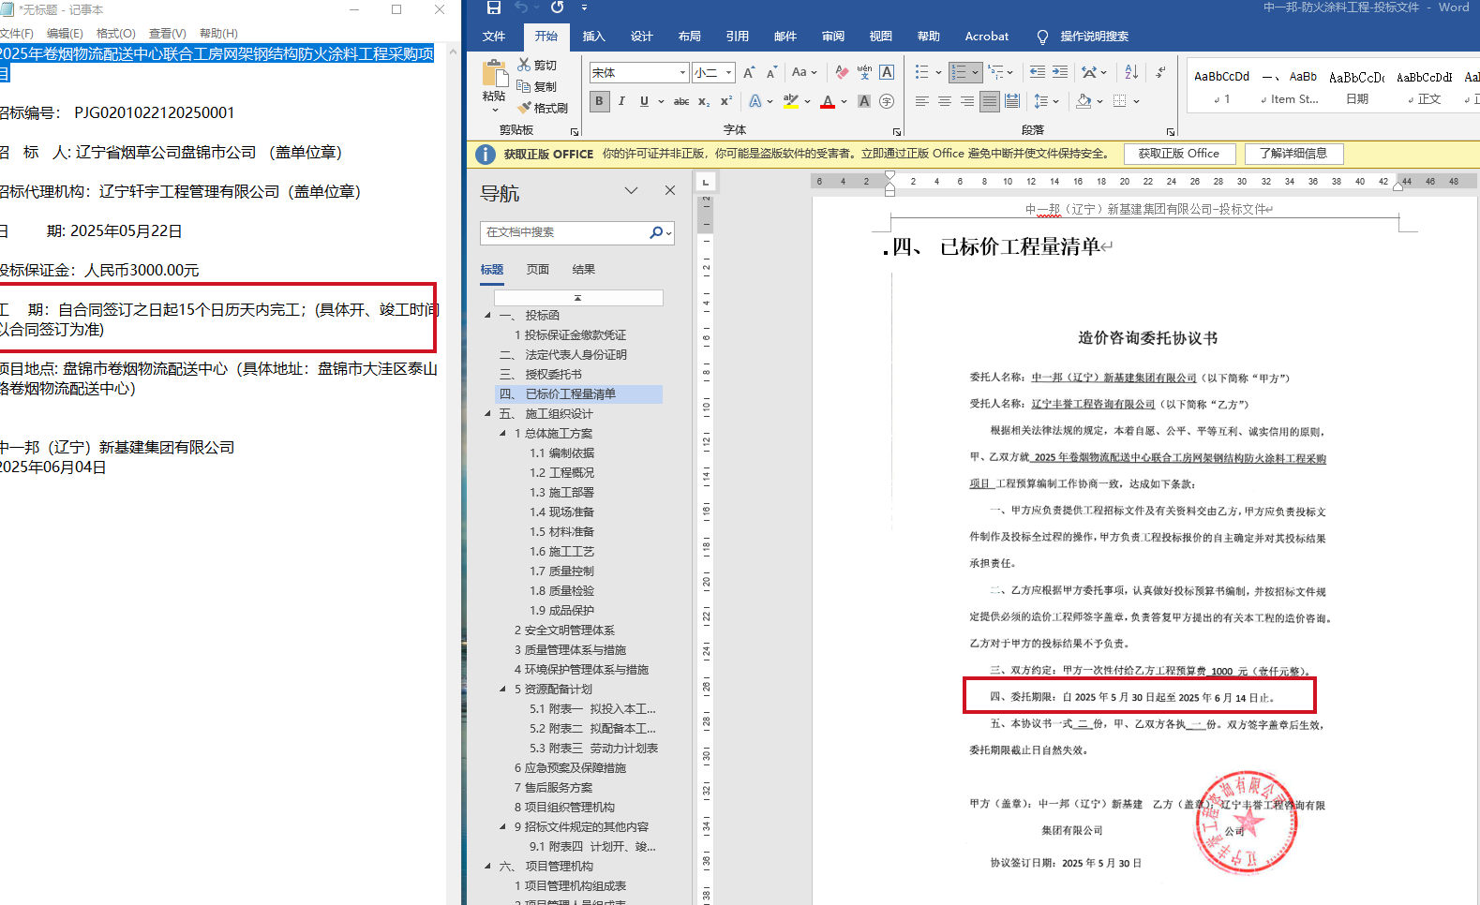1480x905 pixels.
Task: Decrease paragraph indent
Action: [1037, 72]
